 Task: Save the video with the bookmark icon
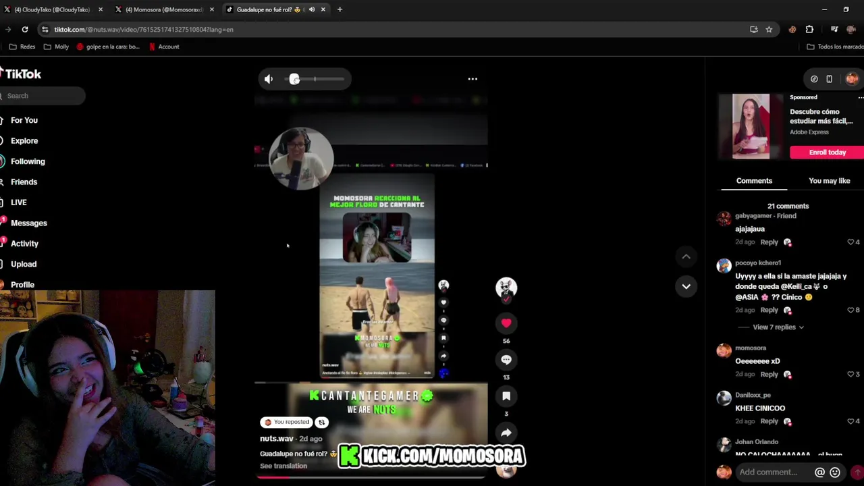(x=506, y=396)
